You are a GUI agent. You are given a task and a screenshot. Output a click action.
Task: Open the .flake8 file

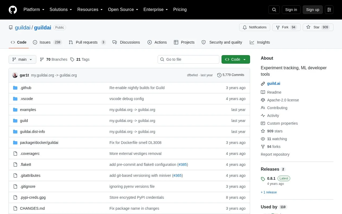[26, 165]
